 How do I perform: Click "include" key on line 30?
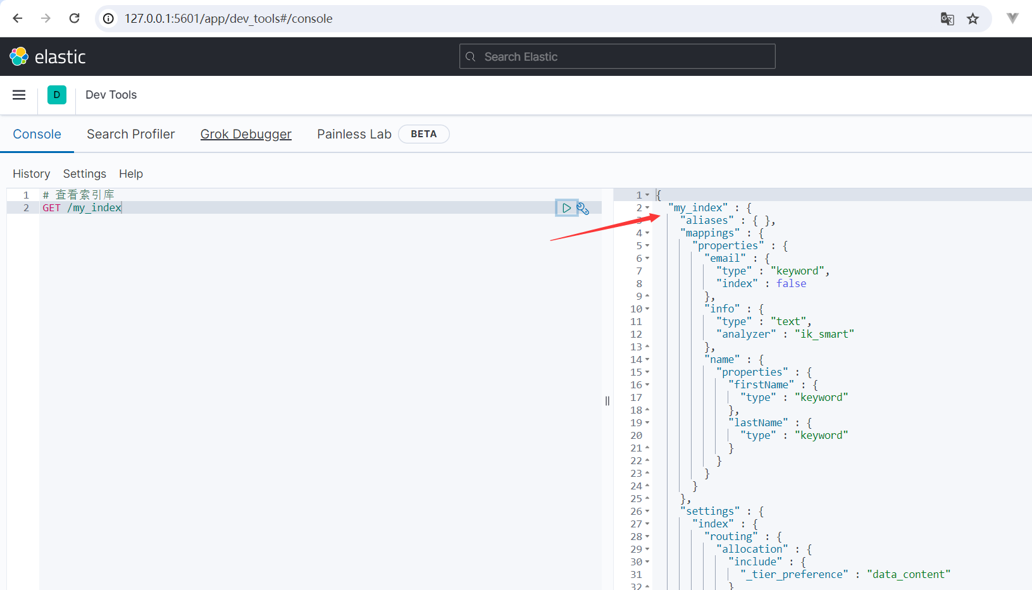(755, 562)
